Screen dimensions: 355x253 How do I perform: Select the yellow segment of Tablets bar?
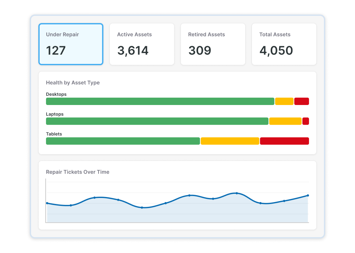coord(230,141)
